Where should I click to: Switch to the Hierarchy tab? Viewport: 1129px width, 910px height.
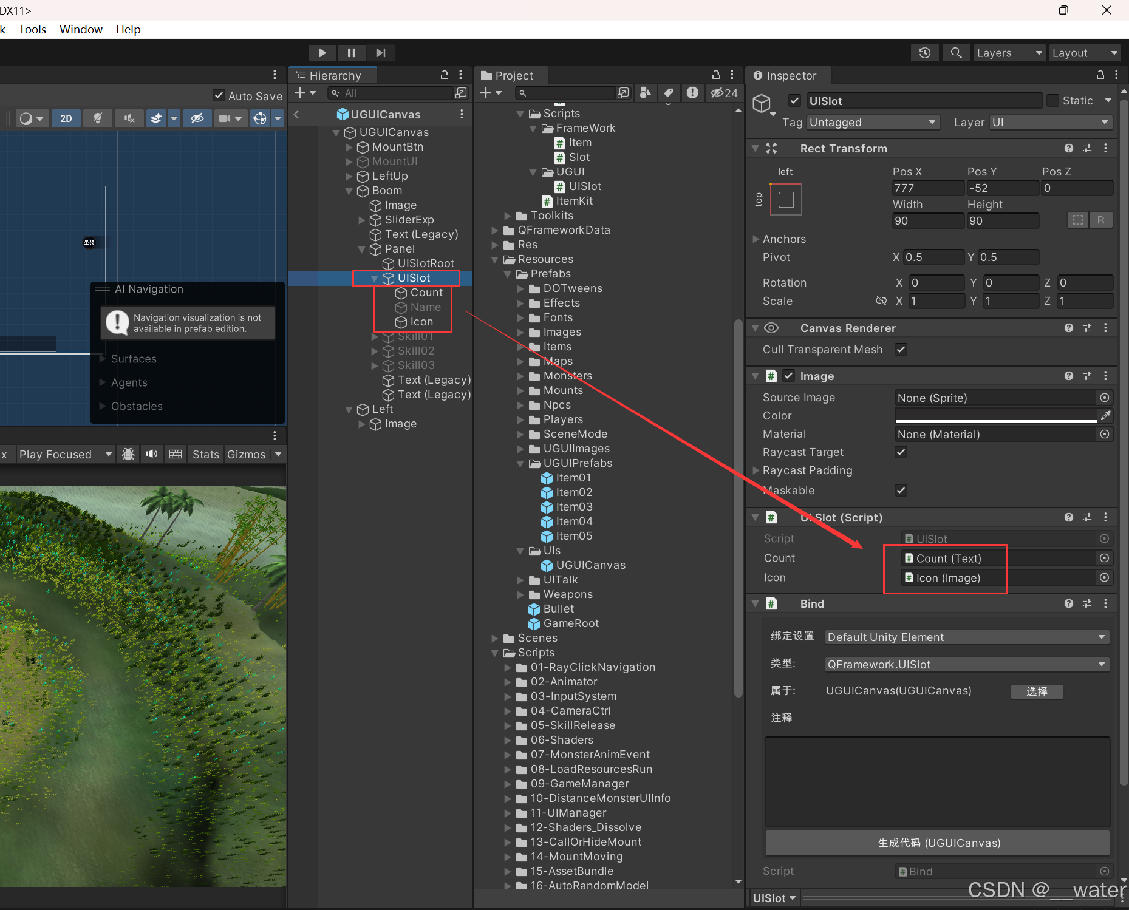[x=332, y=75]
